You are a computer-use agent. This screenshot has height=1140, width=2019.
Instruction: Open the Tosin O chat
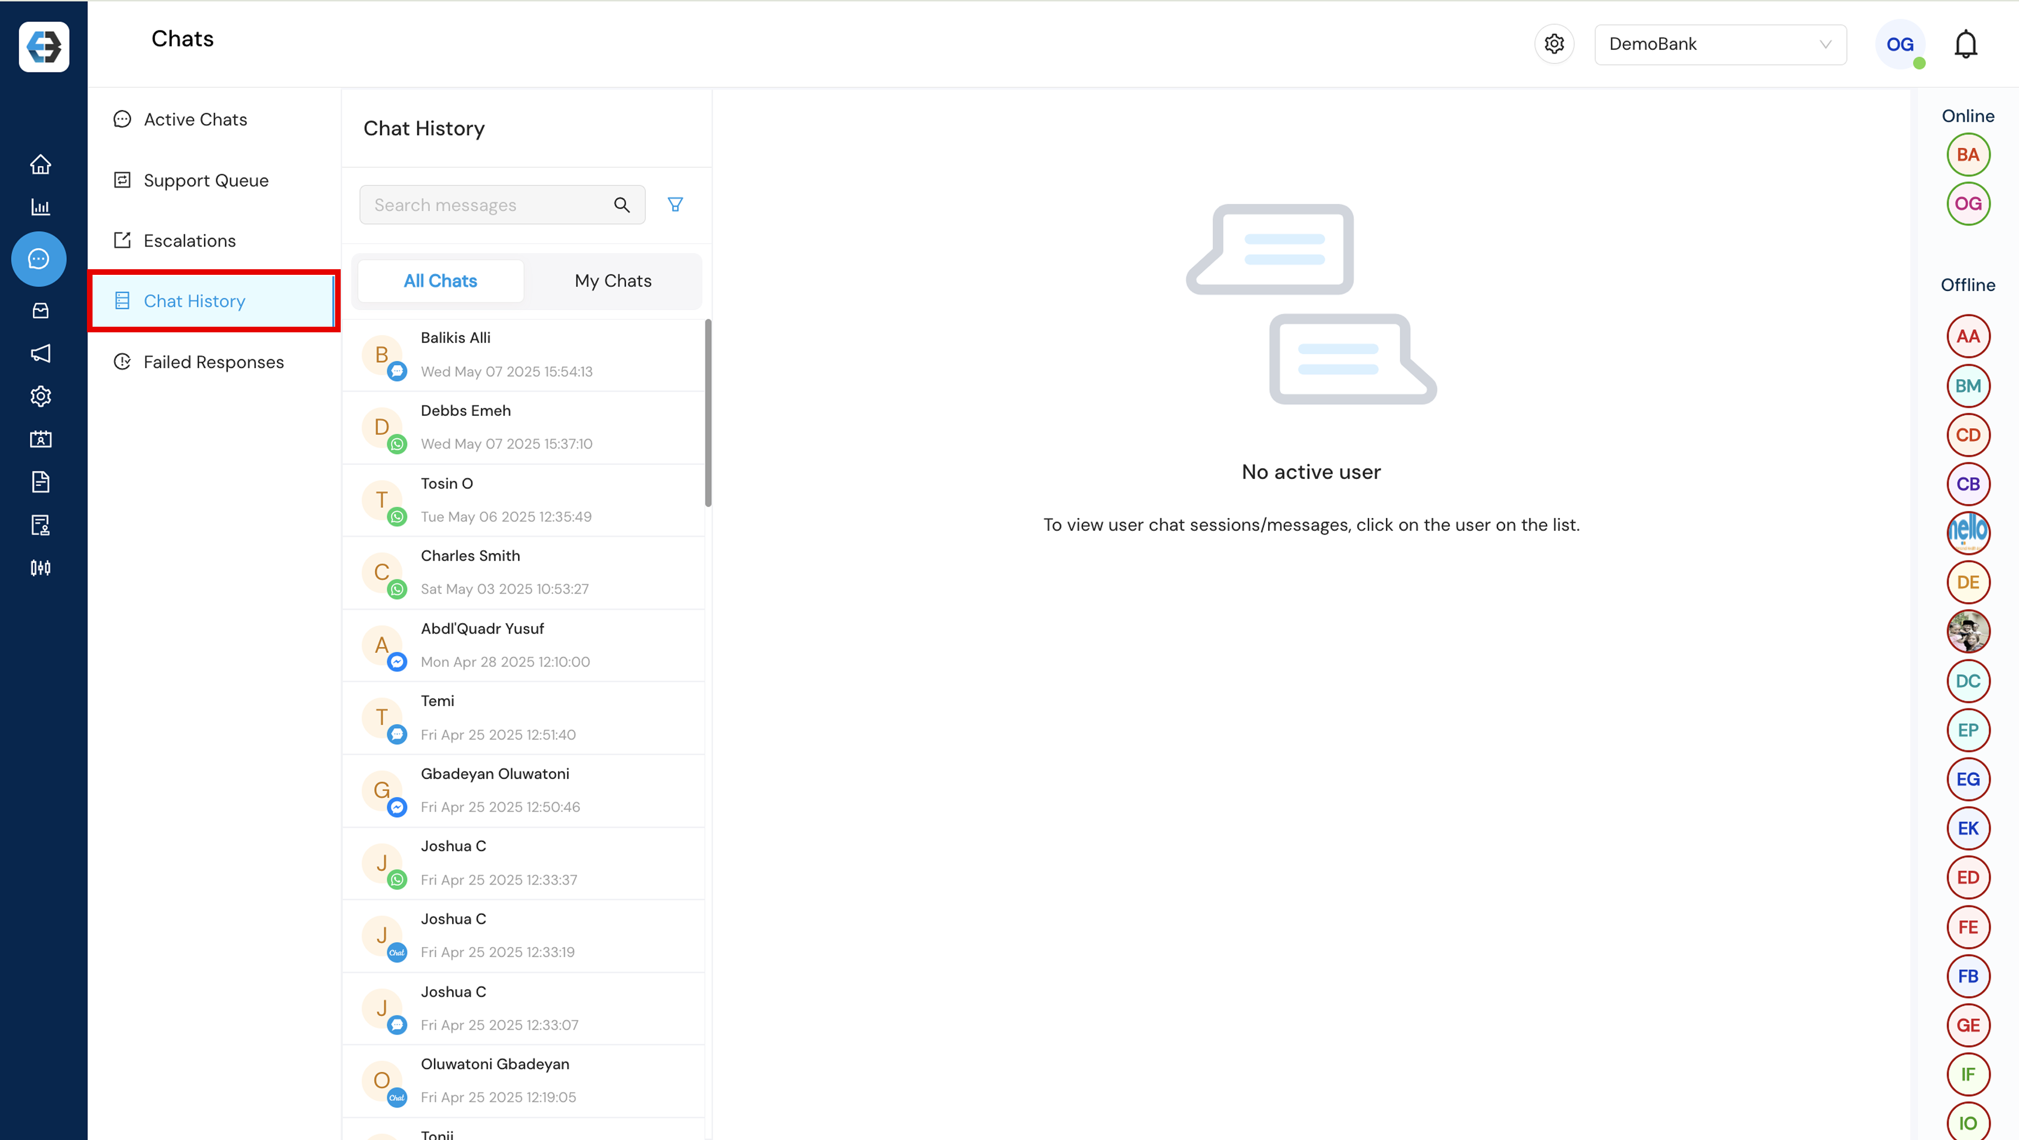point(523,500)
